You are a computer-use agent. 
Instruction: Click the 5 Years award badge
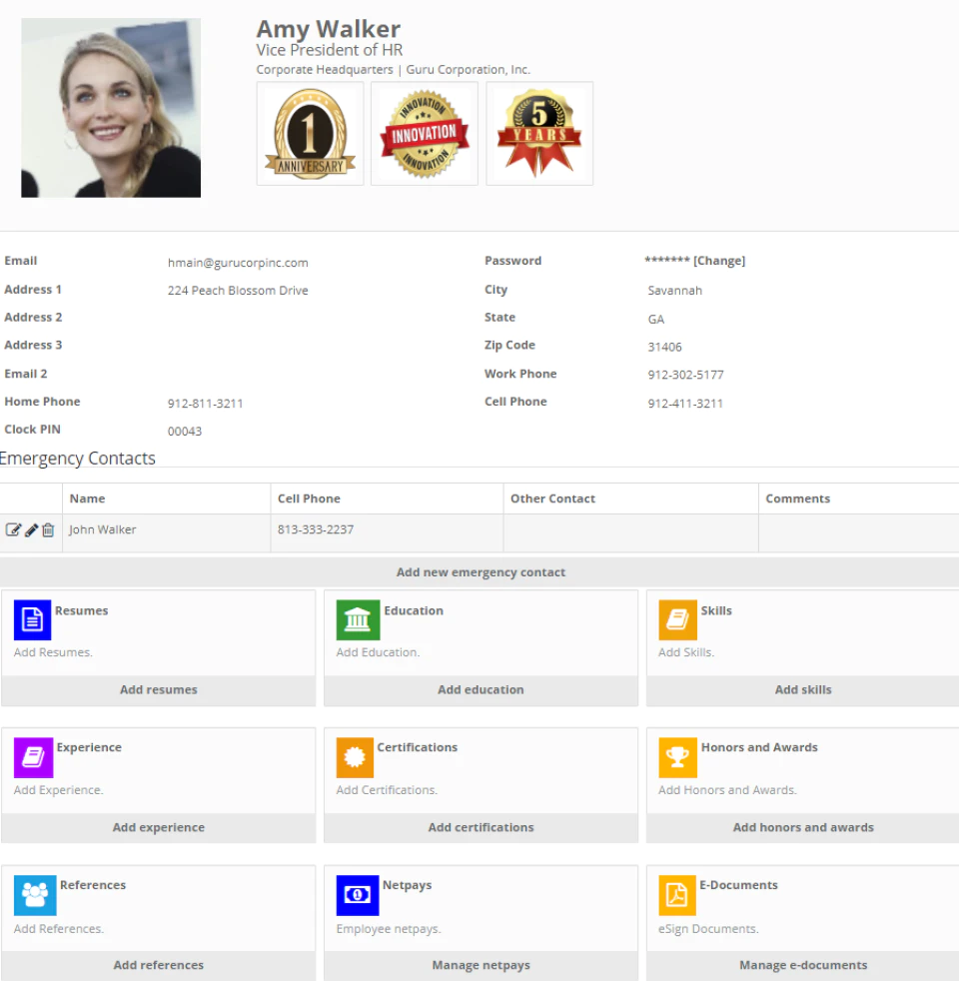(x=539, y=133)
